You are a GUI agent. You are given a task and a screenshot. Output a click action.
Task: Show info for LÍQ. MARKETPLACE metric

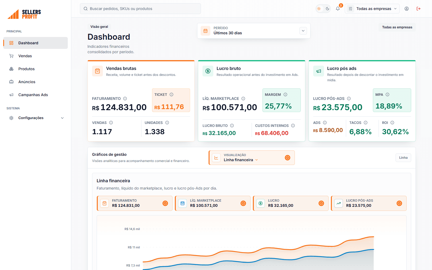tap(243, 99)
